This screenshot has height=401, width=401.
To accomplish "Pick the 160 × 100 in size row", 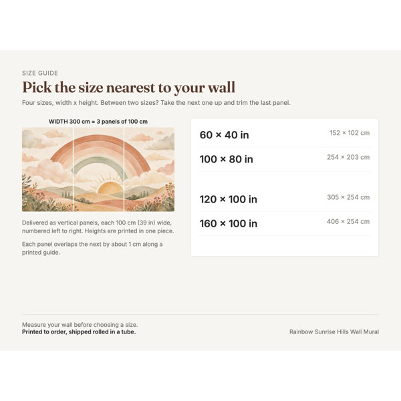I will [x=285, y=223].
